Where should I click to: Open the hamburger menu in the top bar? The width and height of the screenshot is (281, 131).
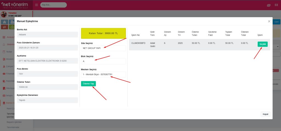pyautogui.click(x=36, y=5)
